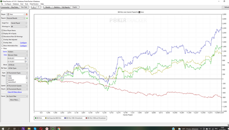Viewport: 229px width, 130px height.
Task: Check the BOUNTY flag
Action: tap(7, 80)
